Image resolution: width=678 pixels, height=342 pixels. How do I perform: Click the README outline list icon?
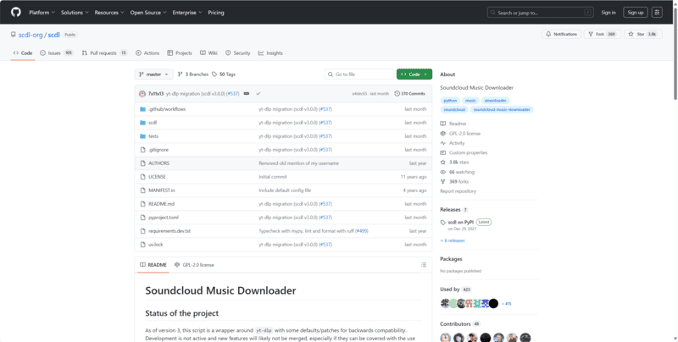(x=424, y=265)
